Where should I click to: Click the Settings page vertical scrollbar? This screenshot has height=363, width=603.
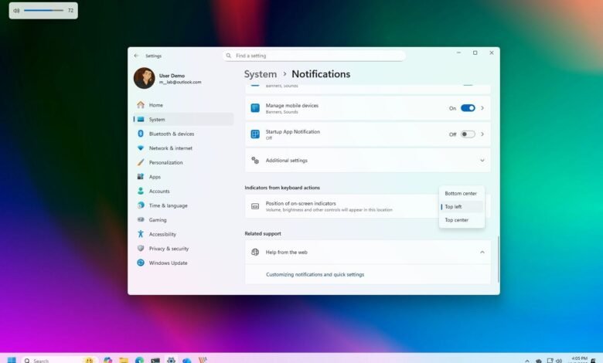click(x=498, y=260)
